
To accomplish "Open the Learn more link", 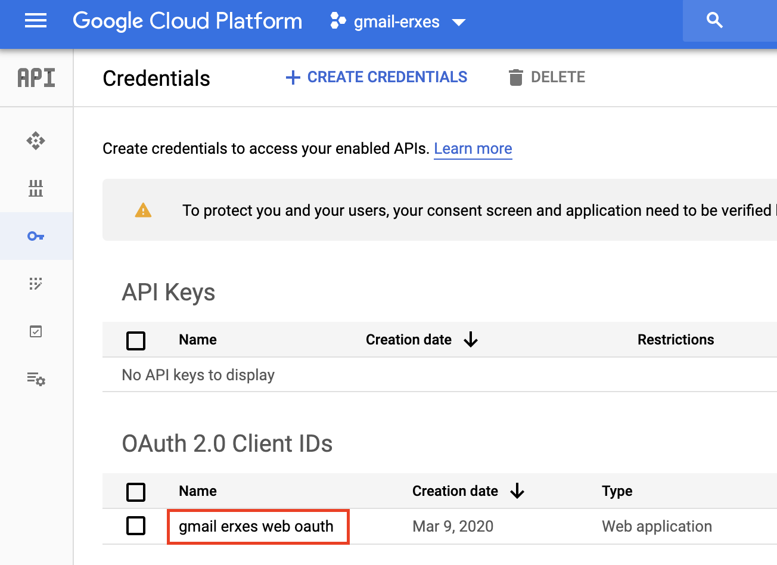I will tap(473, 149).
